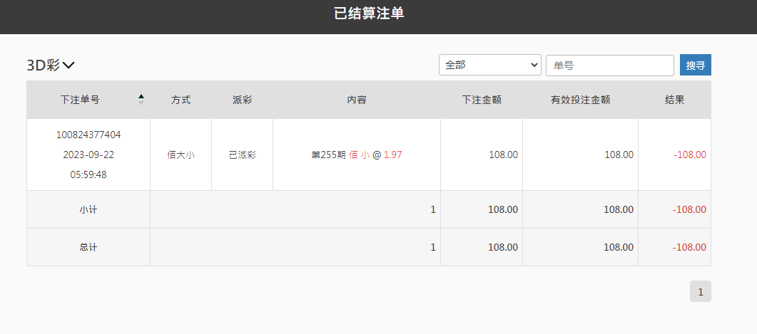Image resolution: width=757 pixels, height=334 pixels.
Task: Go to page 1 in pagination
Action: [x=701, y=291]
